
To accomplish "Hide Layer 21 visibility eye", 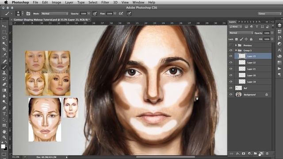I will point(231,69).
